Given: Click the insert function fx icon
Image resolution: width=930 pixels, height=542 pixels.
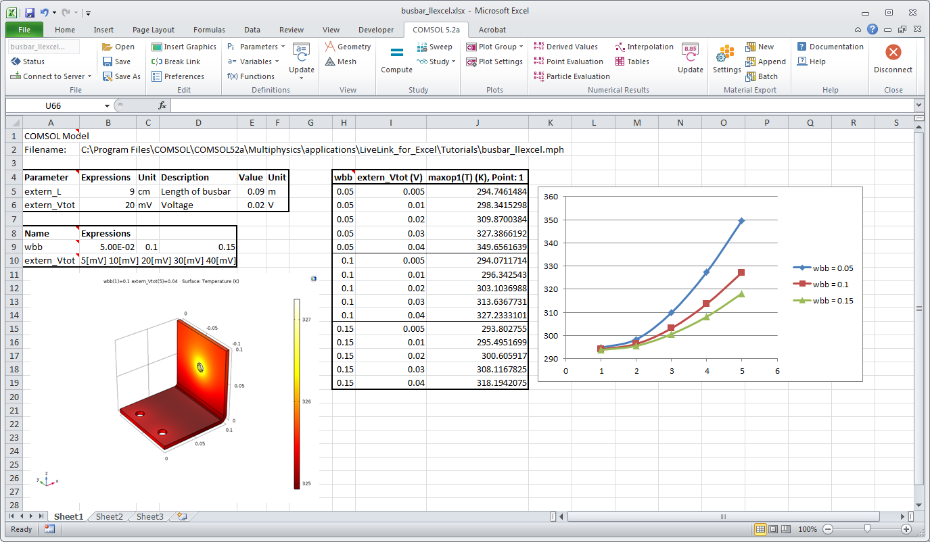Looking at the screenshot, I should 162,105.
